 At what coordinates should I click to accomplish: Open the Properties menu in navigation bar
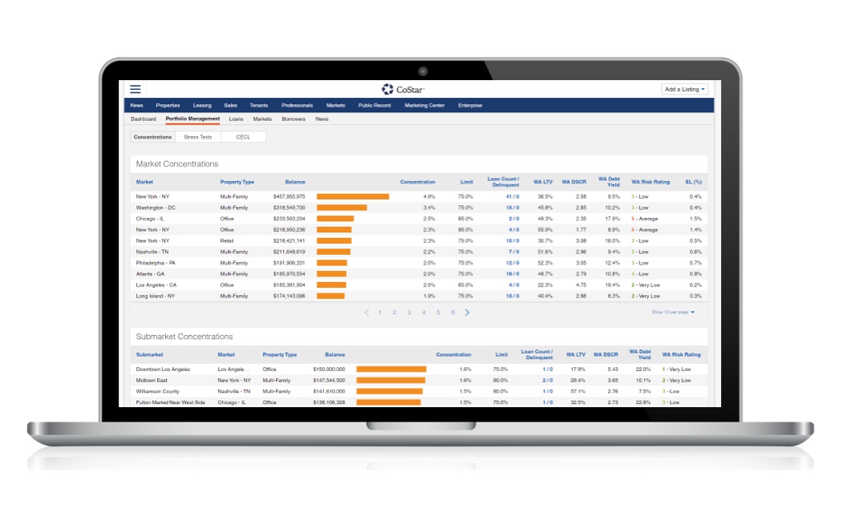pos(168,105)
